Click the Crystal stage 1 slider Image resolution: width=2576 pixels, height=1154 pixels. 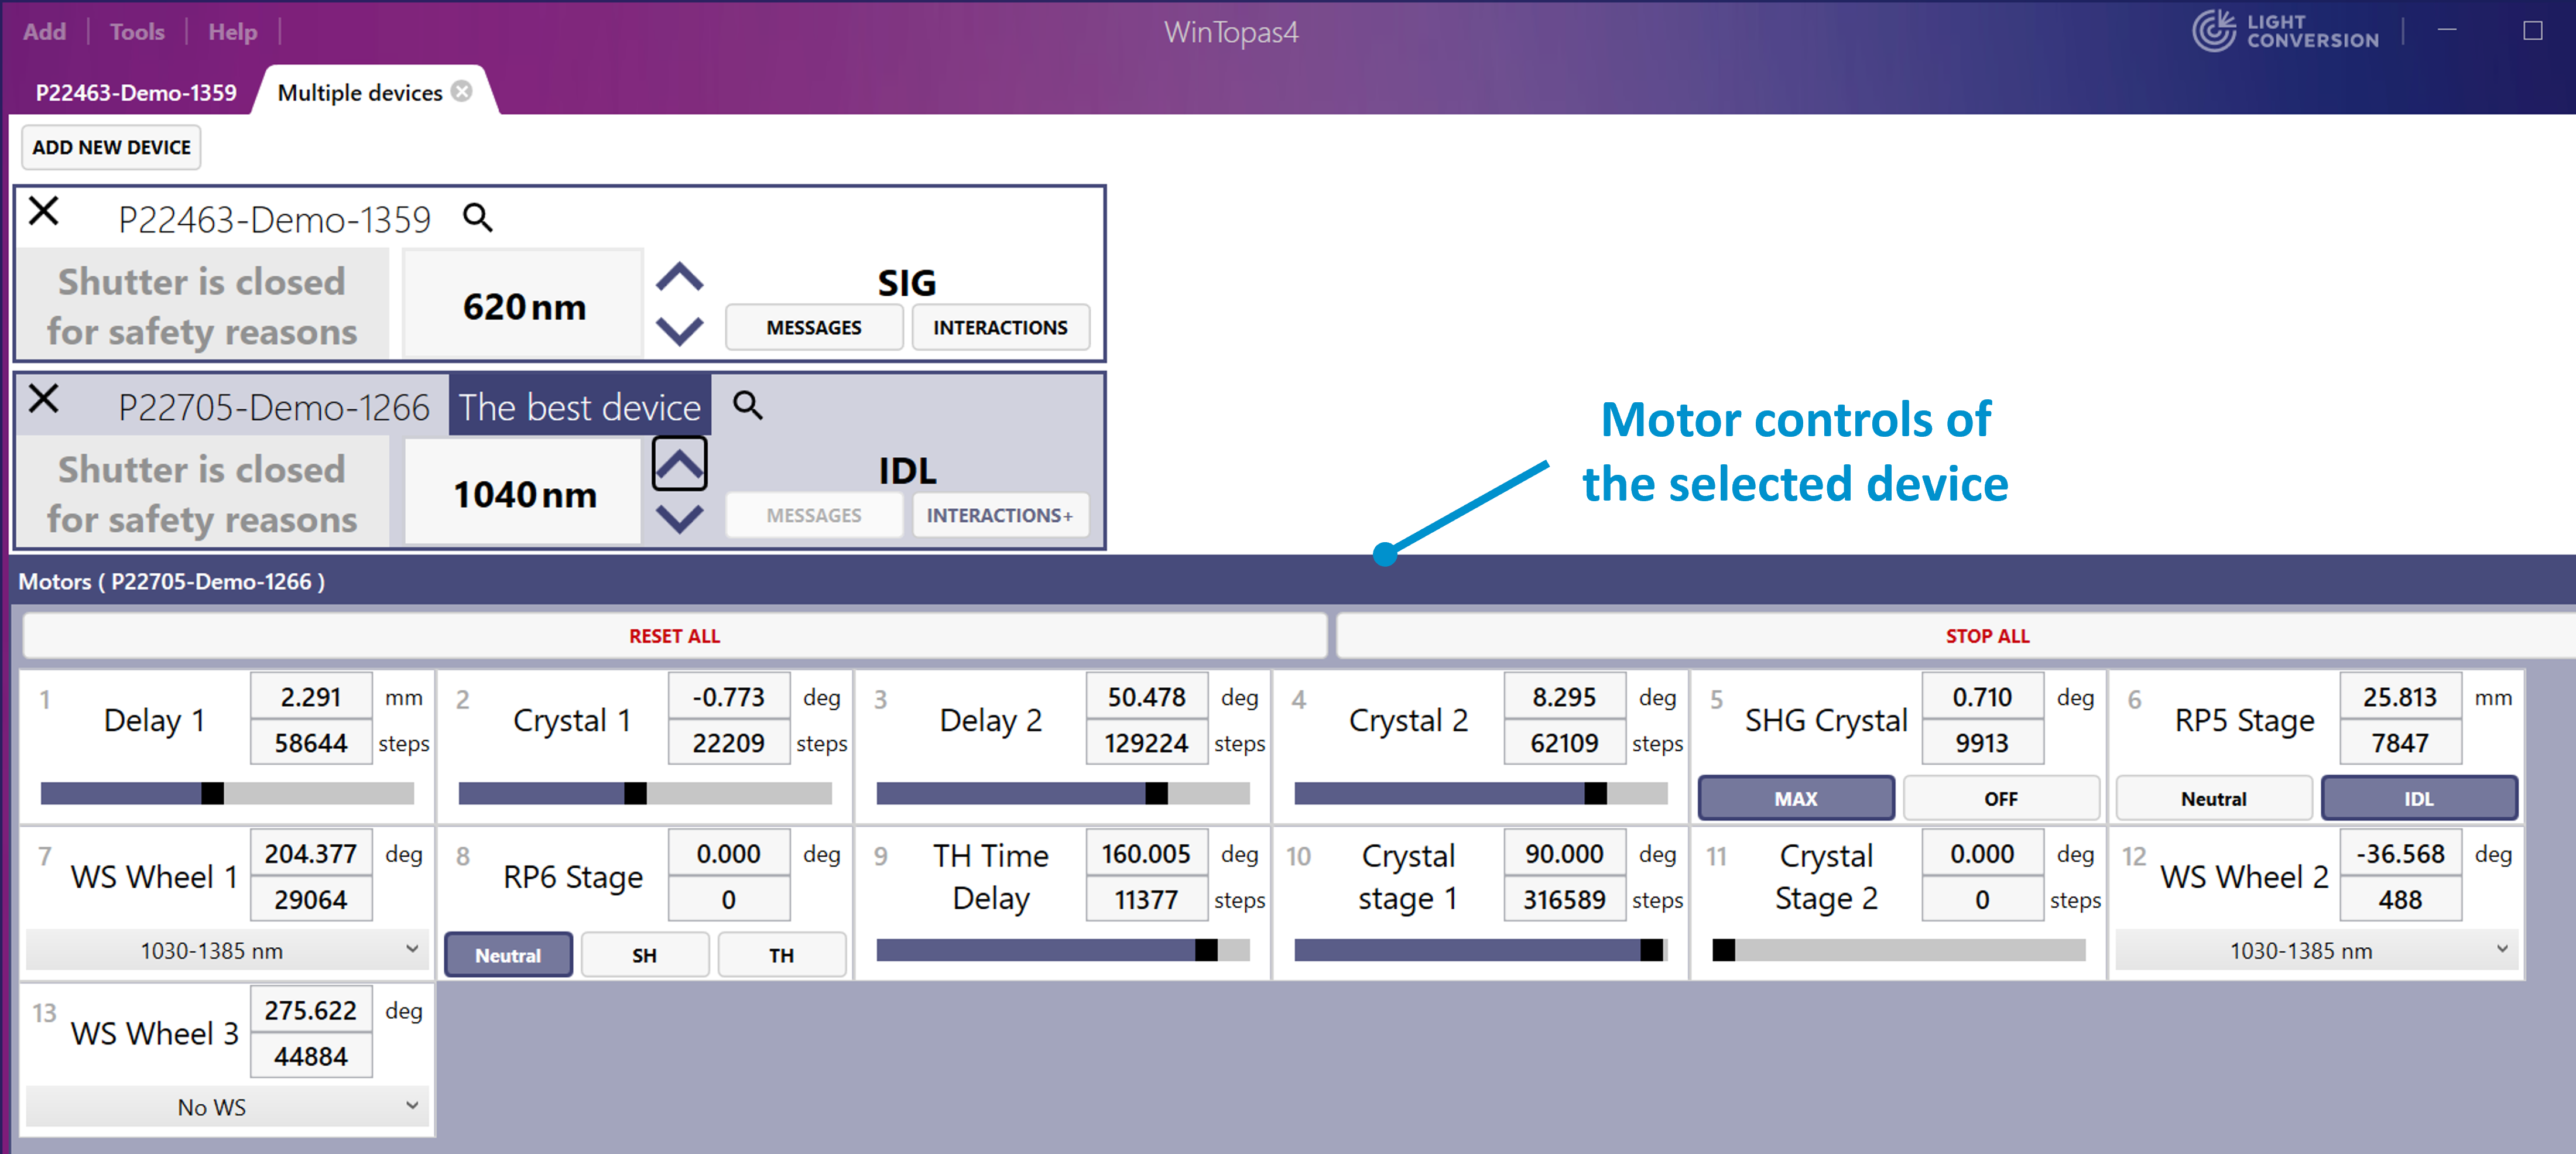[x=1481, y=950]
